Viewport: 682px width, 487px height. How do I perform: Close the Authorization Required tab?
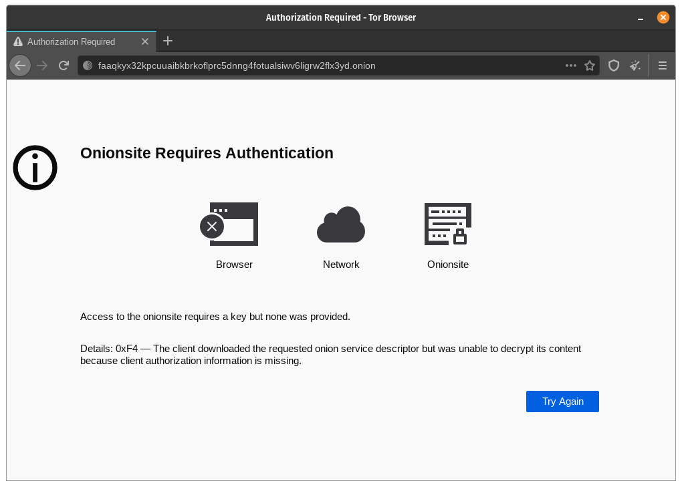pyautogui.click(x=145, y=41)
